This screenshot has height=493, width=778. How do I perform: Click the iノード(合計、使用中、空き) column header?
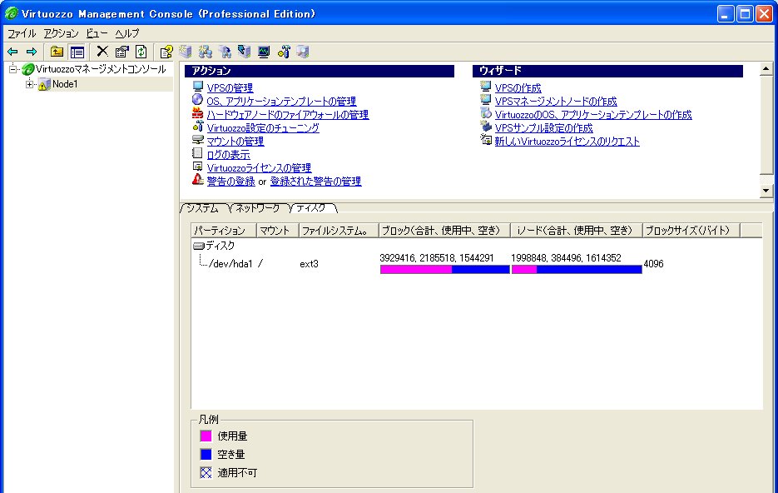pos(576,231)
